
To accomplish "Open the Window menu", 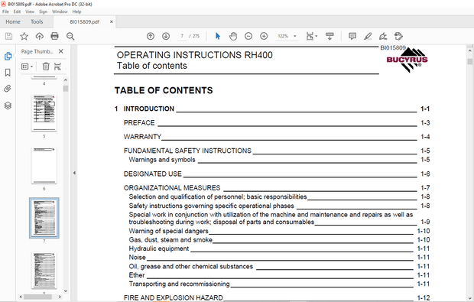I will click(60, 11).
